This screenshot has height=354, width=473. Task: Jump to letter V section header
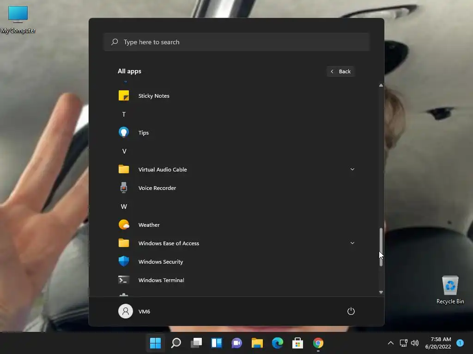124,151
